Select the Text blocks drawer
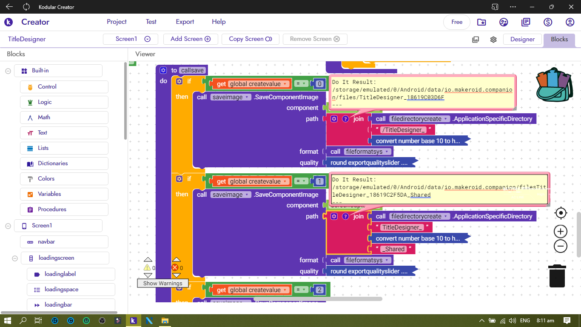 (x=64, y=133)
